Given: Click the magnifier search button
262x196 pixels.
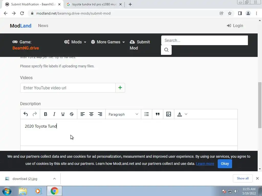Looking at the screenshot, I should [x=166, y=50].
